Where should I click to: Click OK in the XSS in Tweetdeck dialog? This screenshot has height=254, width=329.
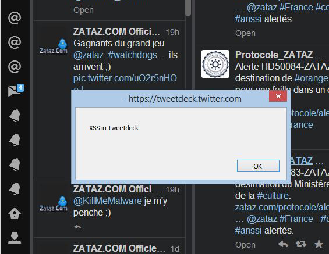(258, 166)
